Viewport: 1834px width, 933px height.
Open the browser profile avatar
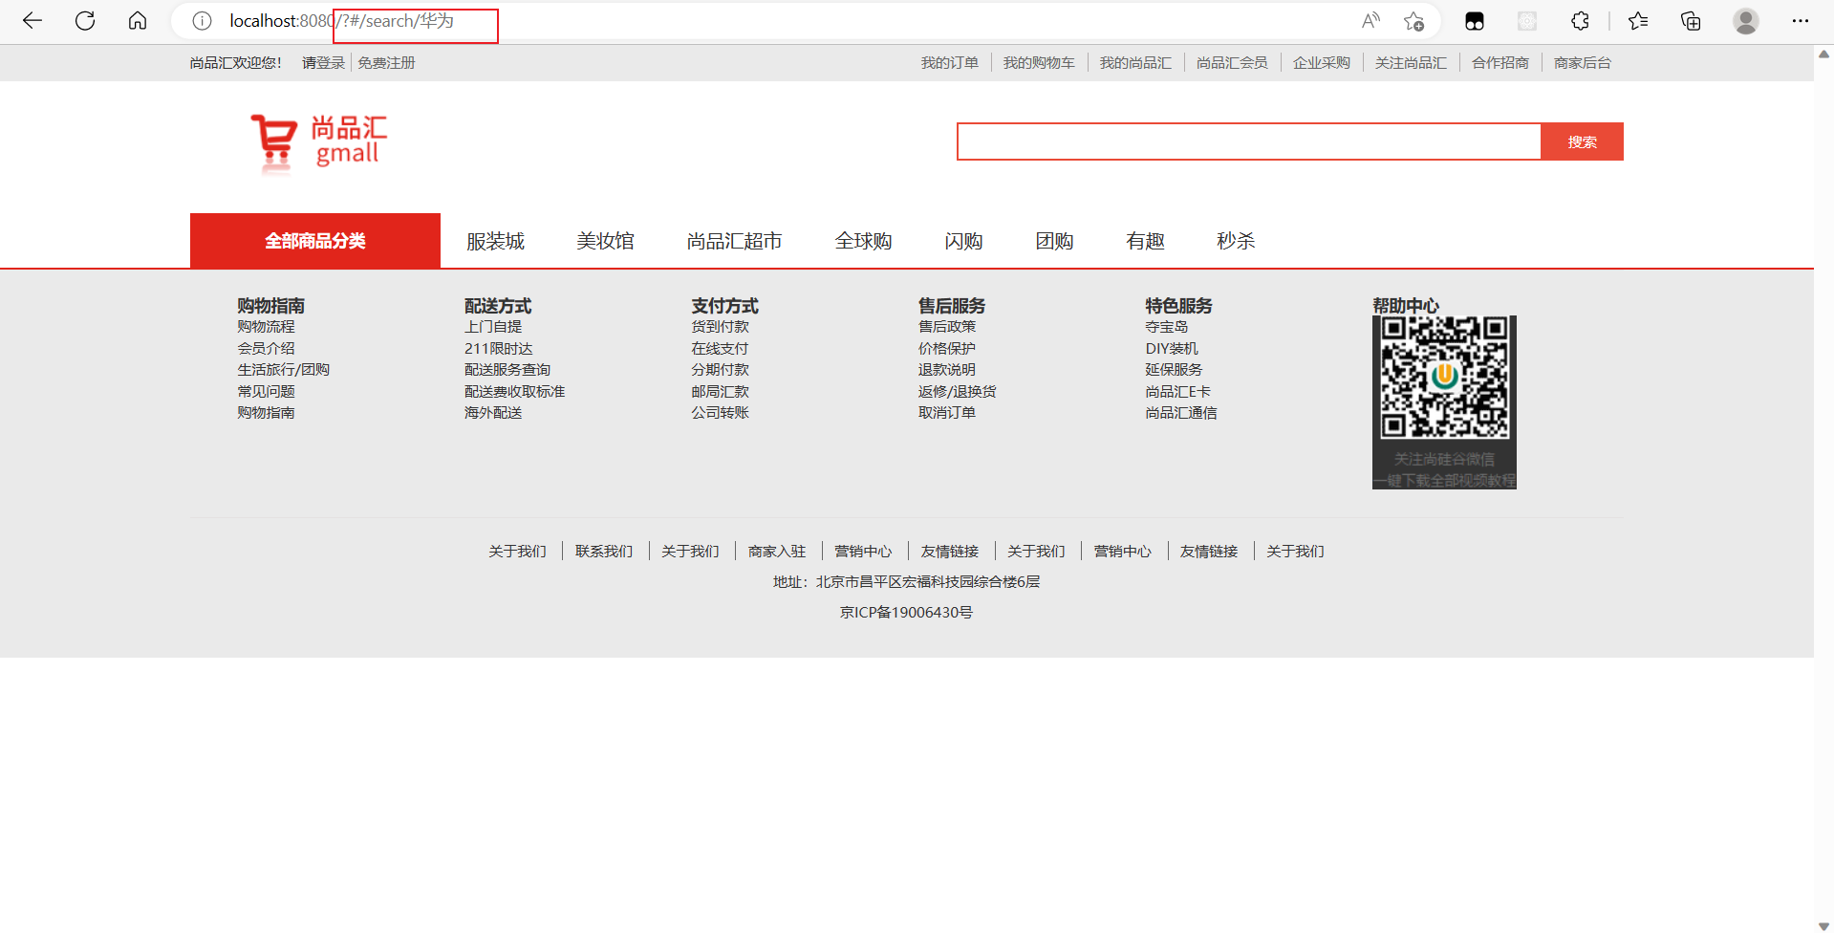click(x=1745, y=20)
